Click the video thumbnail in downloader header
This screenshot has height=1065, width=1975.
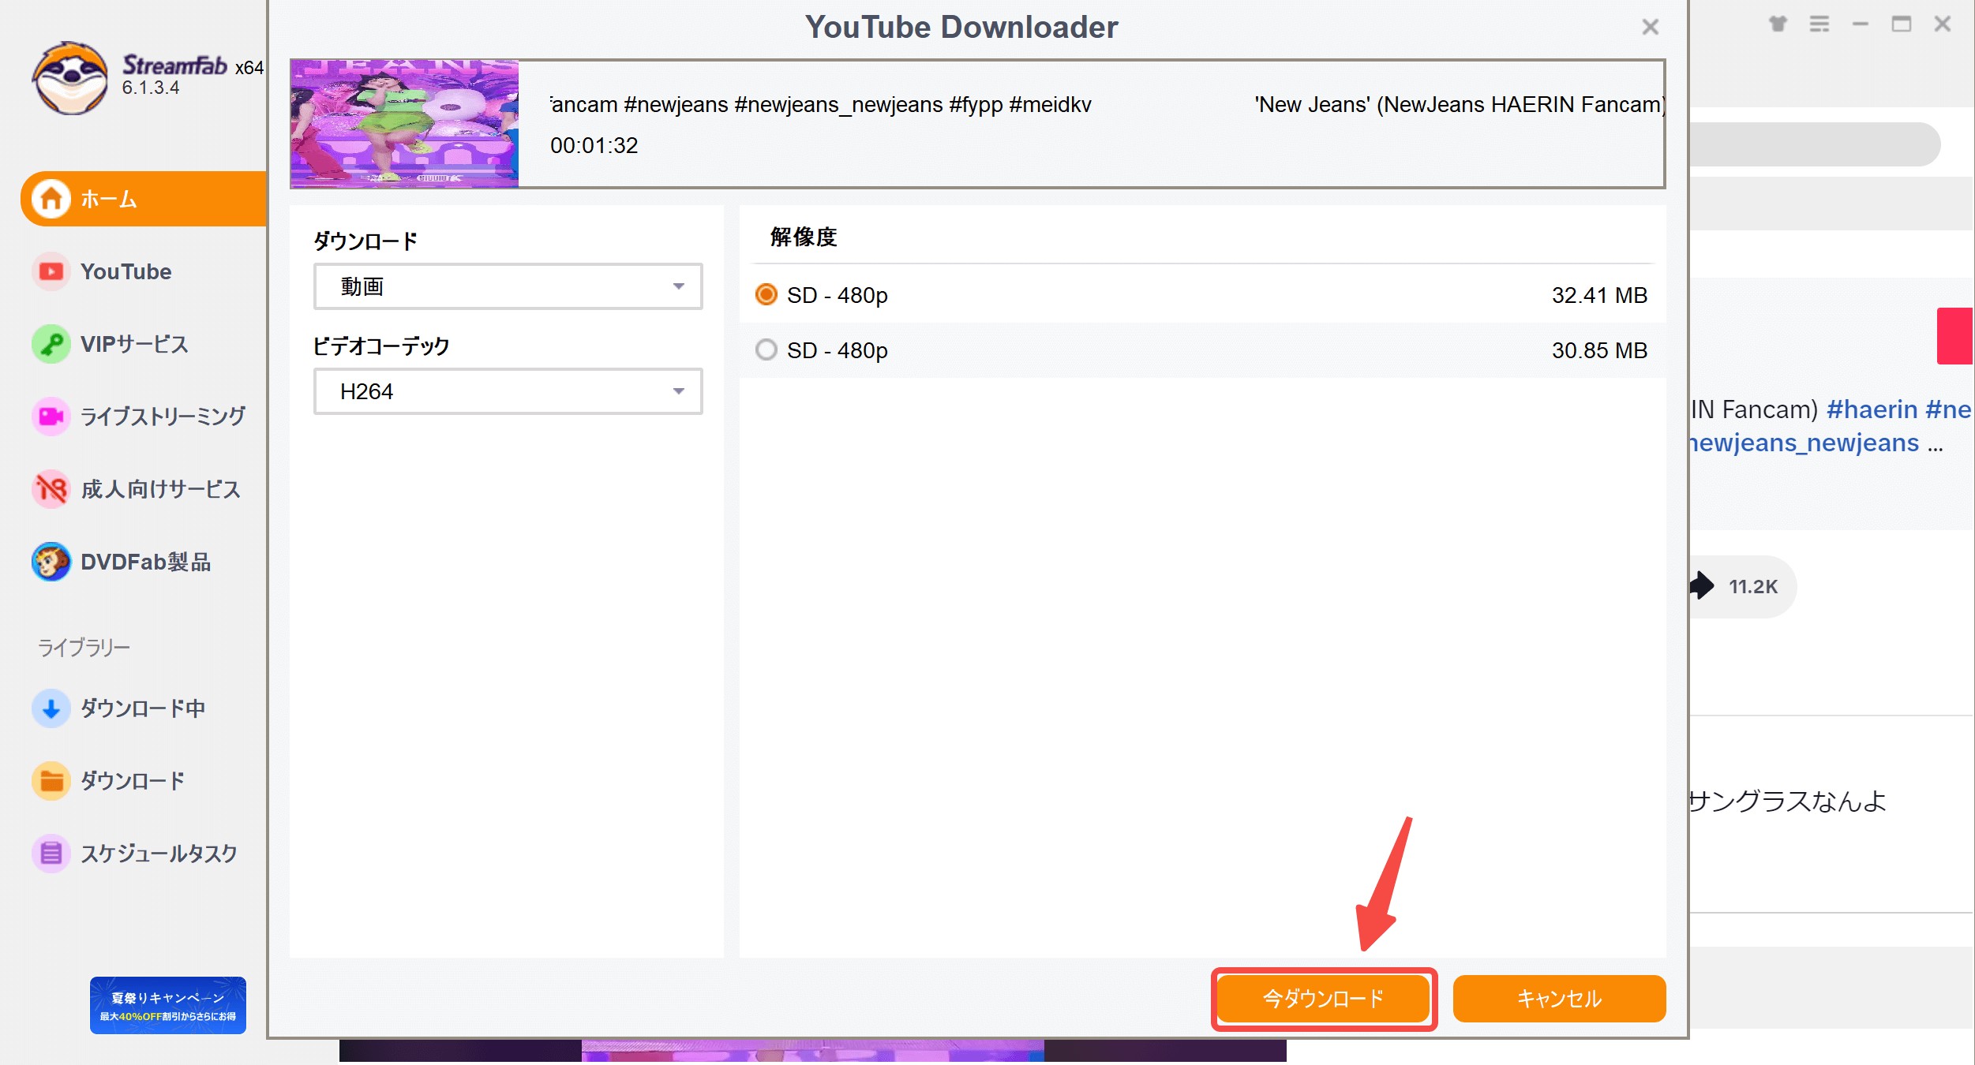pyautogui.click(x=405, y=124)
